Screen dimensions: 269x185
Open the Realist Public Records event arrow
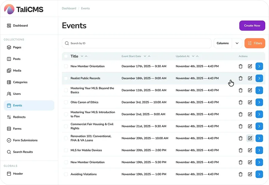point(259,78)
